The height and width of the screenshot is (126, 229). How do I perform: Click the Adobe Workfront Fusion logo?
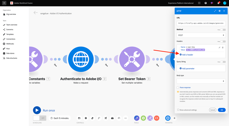[x=12, y=3]
